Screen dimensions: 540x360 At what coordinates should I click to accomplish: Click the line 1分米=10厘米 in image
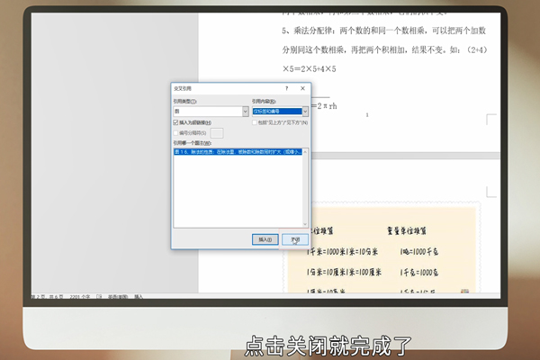click(x=326, y=273)
